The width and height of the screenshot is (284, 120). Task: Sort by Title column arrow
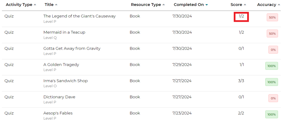tap(56, 5)
